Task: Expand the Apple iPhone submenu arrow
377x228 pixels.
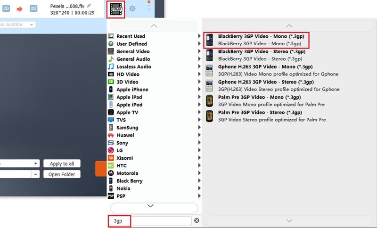Action: [x=199, y=89]
